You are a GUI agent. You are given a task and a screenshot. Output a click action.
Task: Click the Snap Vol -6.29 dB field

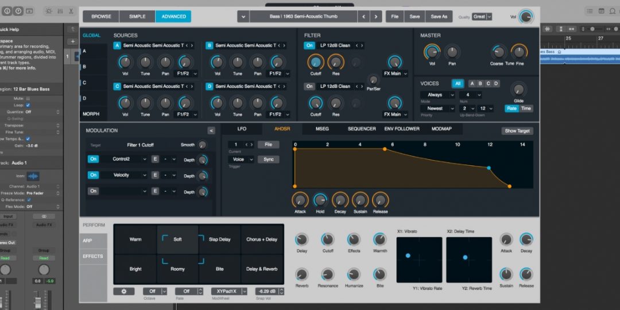pos(269,292)
